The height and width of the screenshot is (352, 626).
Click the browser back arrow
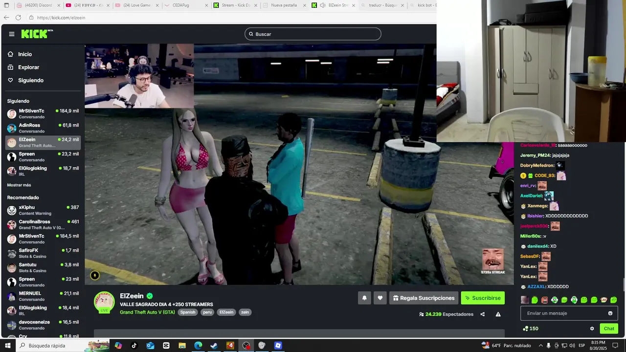[x=6, y=18]
